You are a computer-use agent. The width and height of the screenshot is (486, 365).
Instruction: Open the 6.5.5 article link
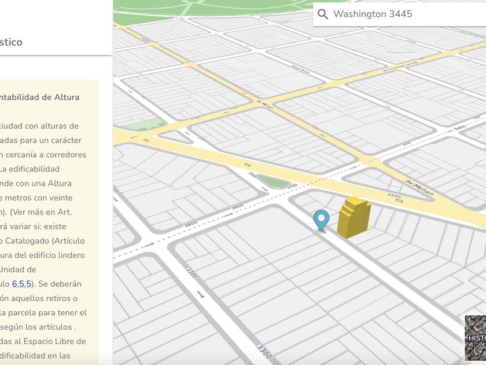click(x=22, y=284)
